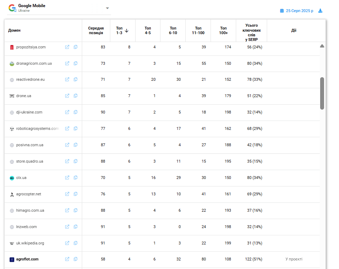Sort table by Топ 100+ header

click(223, 31)
